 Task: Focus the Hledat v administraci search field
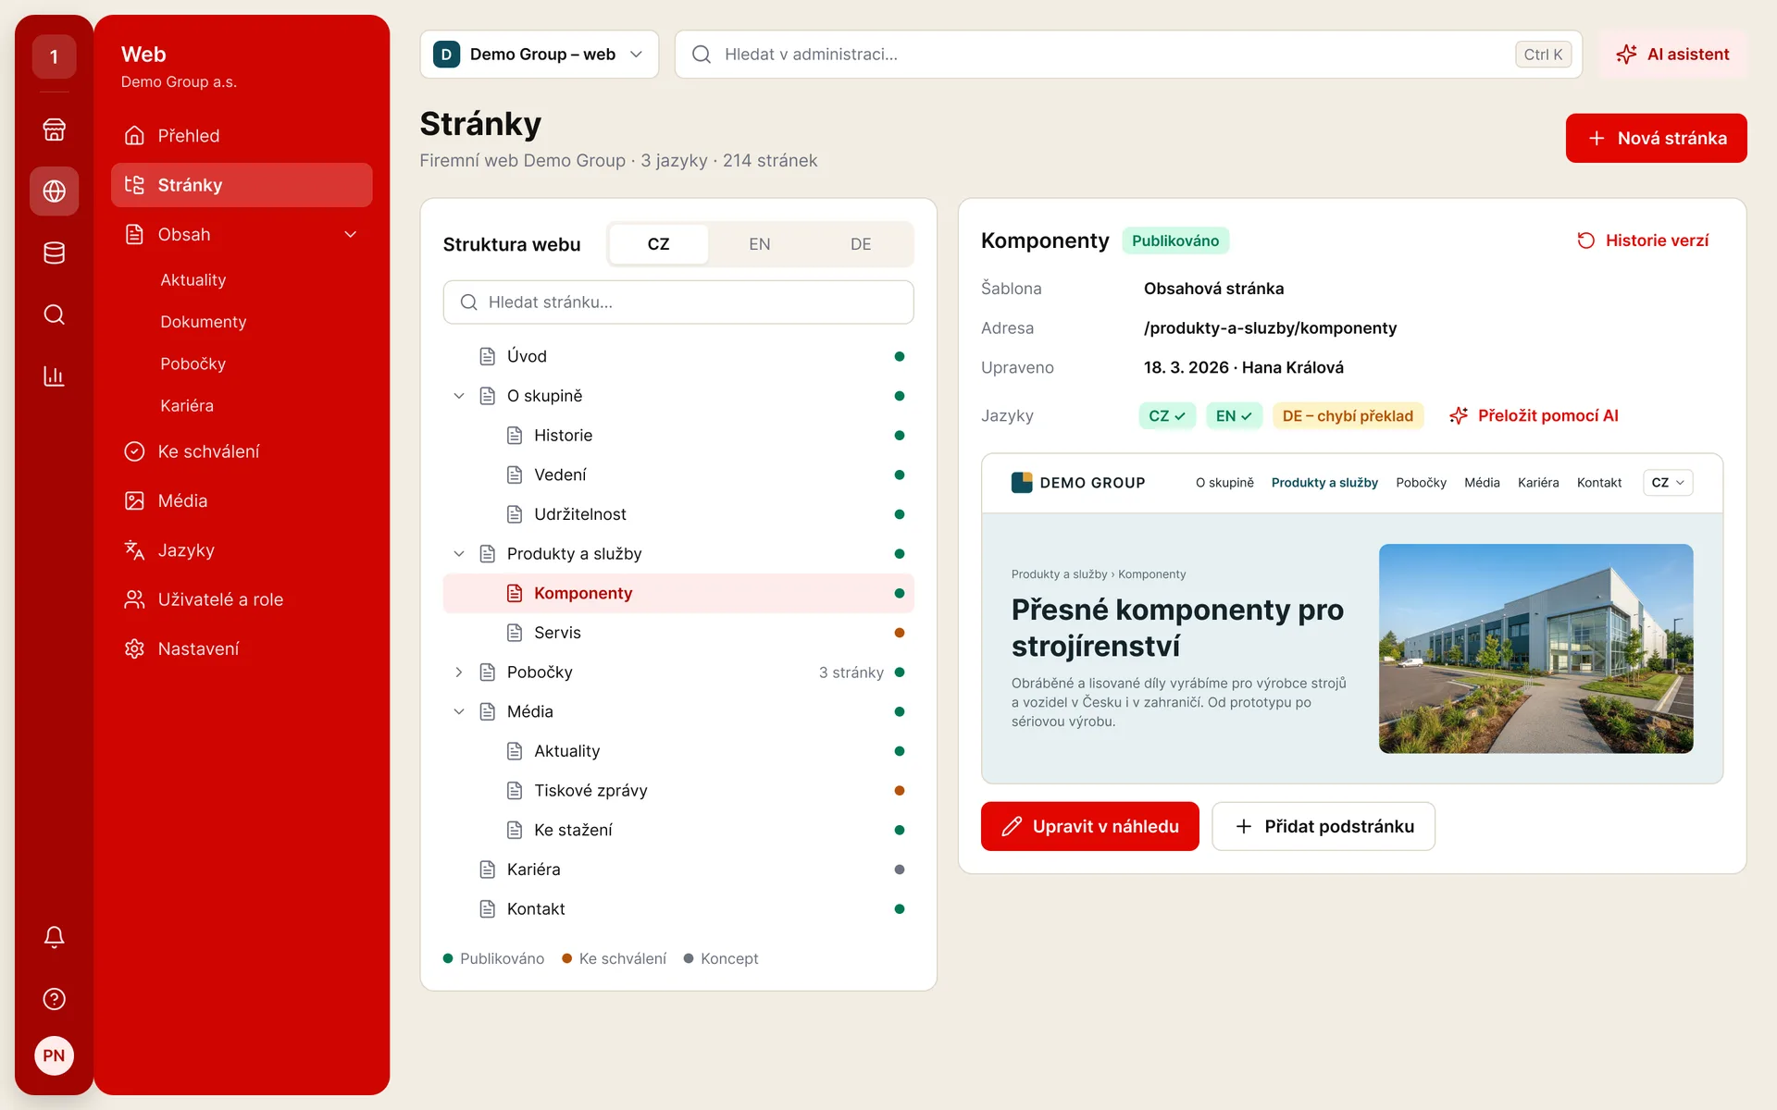1128,55
